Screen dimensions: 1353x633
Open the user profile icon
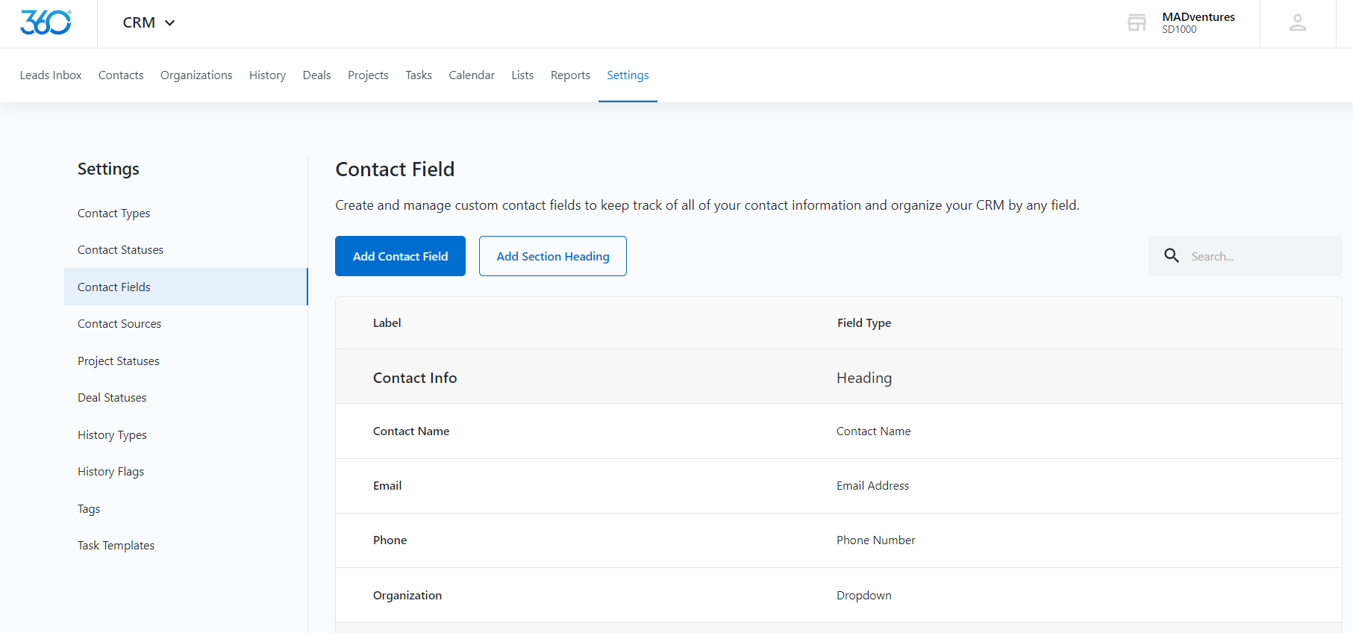(1297, 23)
